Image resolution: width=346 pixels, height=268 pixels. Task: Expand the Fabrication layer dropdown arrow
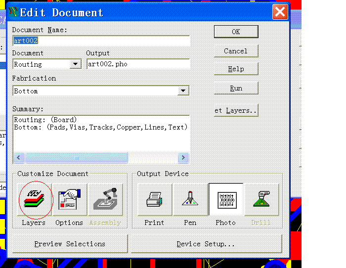183,90
